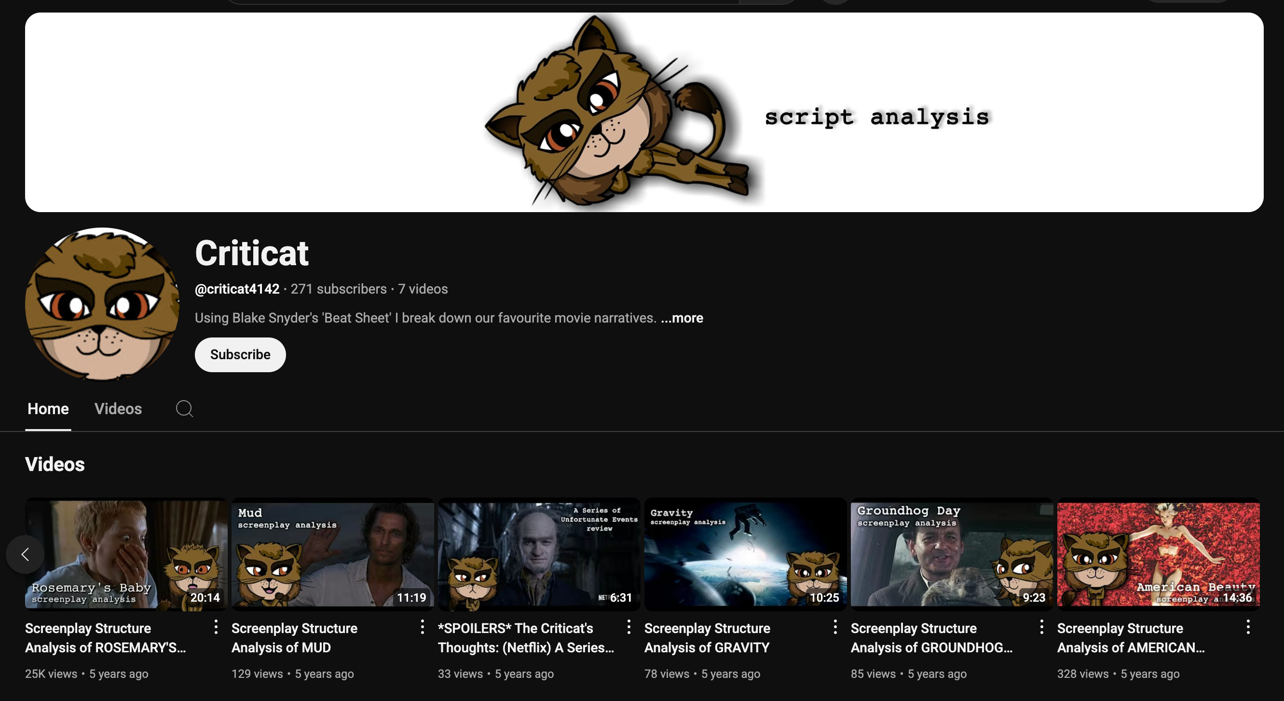The width and height of the screenshot is (1284, 701).
Task: Click the previous videos carousel arrow
Action: pos(26,554)
